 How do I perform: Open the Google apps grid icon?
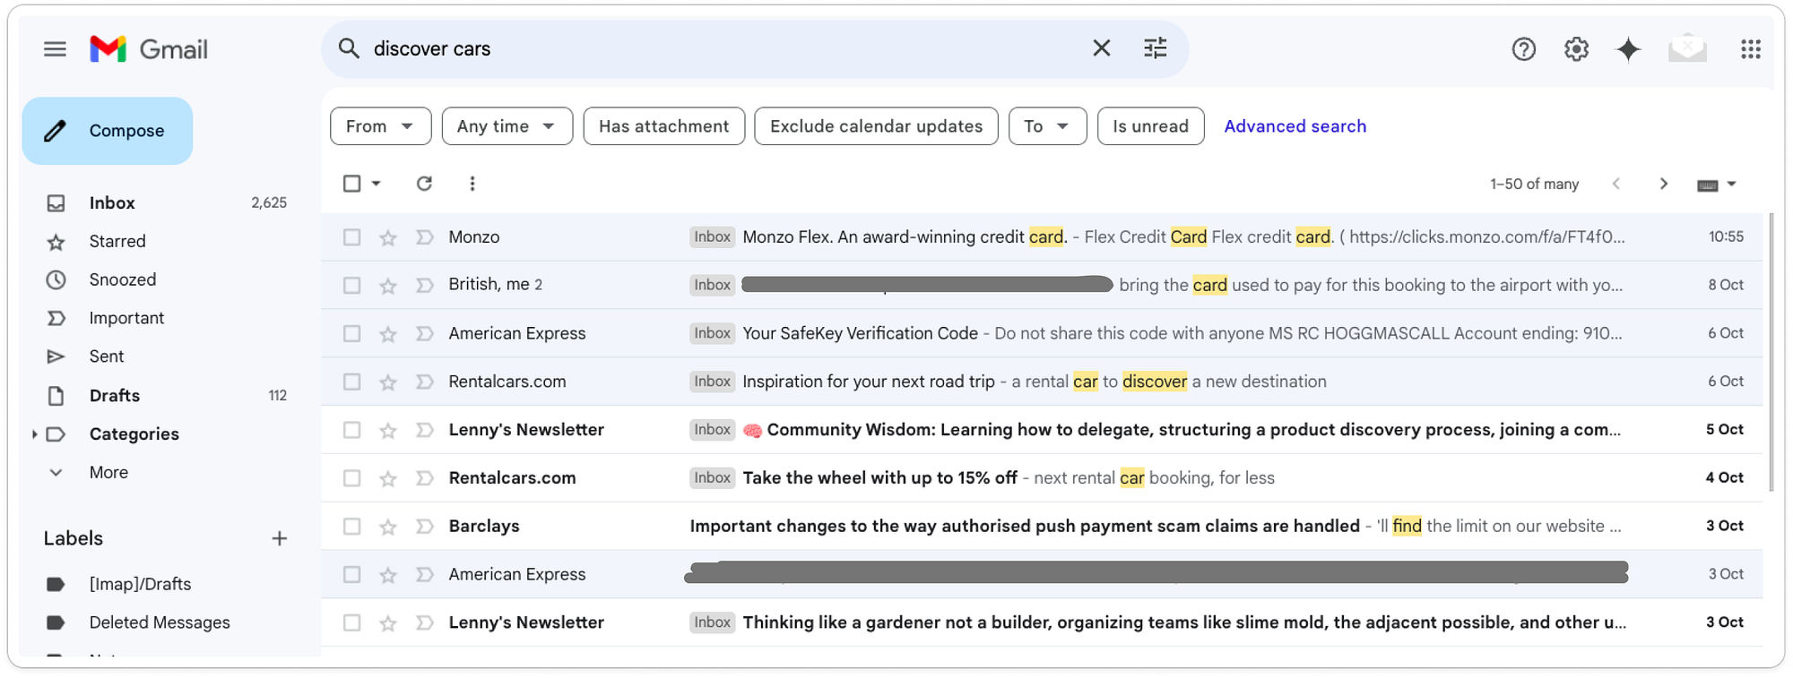point(1750,49)
